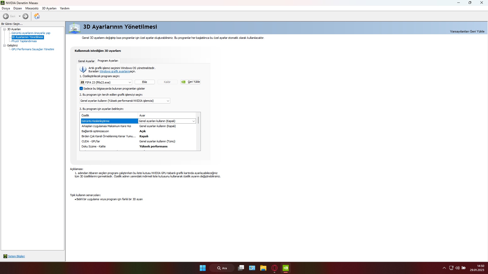Open the Masaüstü menu
488x274 pixels.
click(x=32, y=8)
